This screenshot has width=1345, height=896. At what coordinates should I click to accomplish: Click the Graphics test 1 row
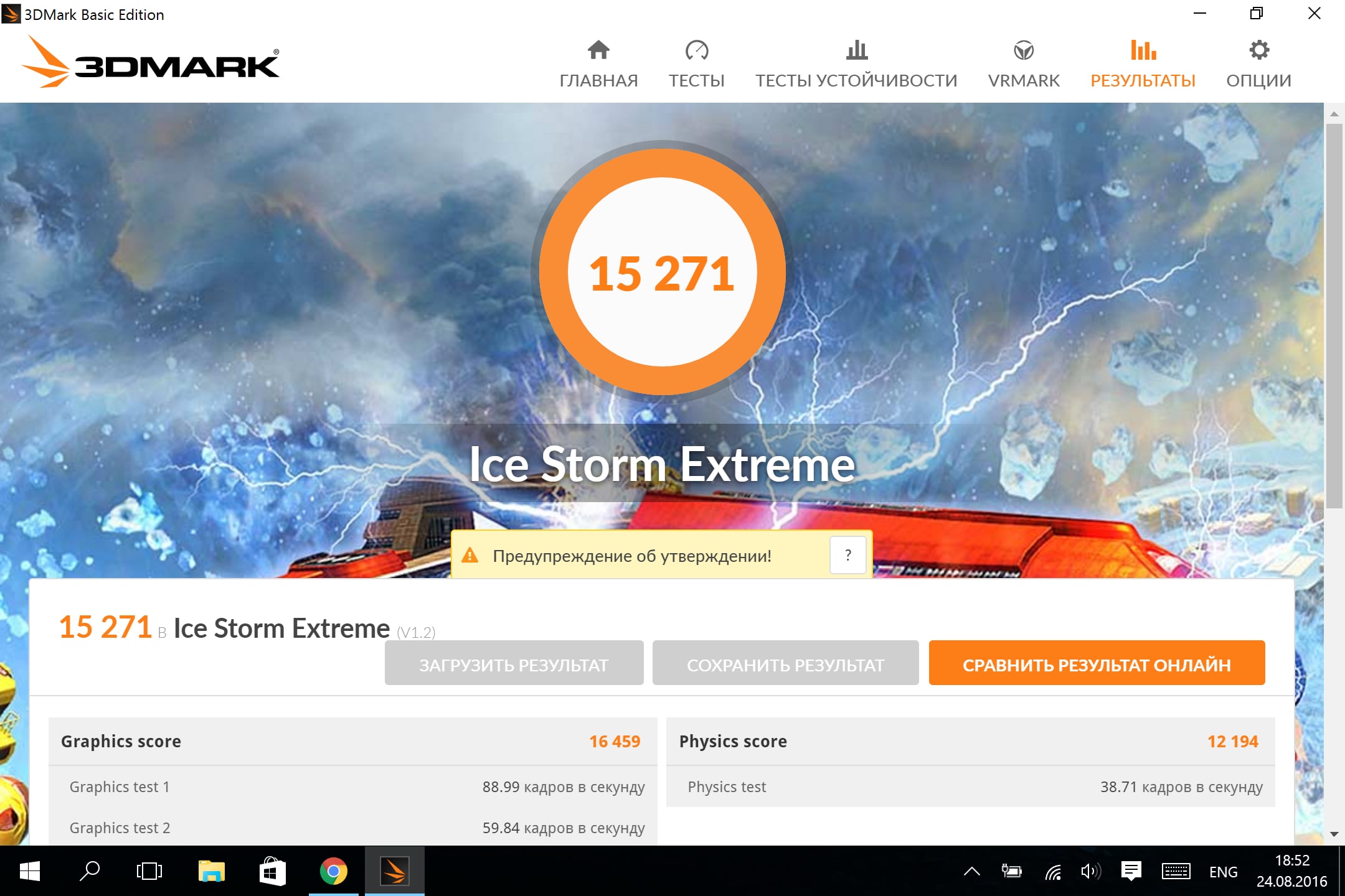point(353,786)
